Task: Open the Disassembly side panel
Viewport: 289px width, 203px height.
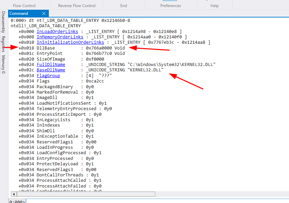Action: (x=3, y=22)
